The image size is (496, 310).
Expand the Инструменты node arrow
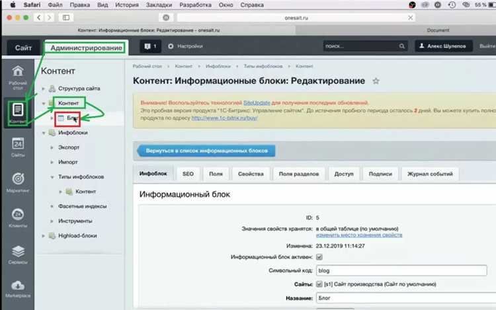point(52,221)
